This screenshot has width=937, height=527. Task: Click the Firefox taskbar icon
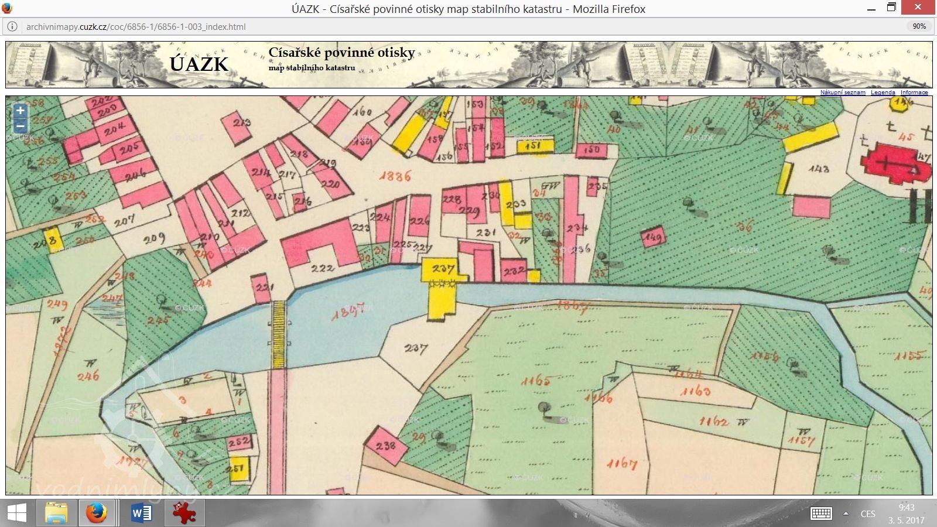(x=97, y=514)
